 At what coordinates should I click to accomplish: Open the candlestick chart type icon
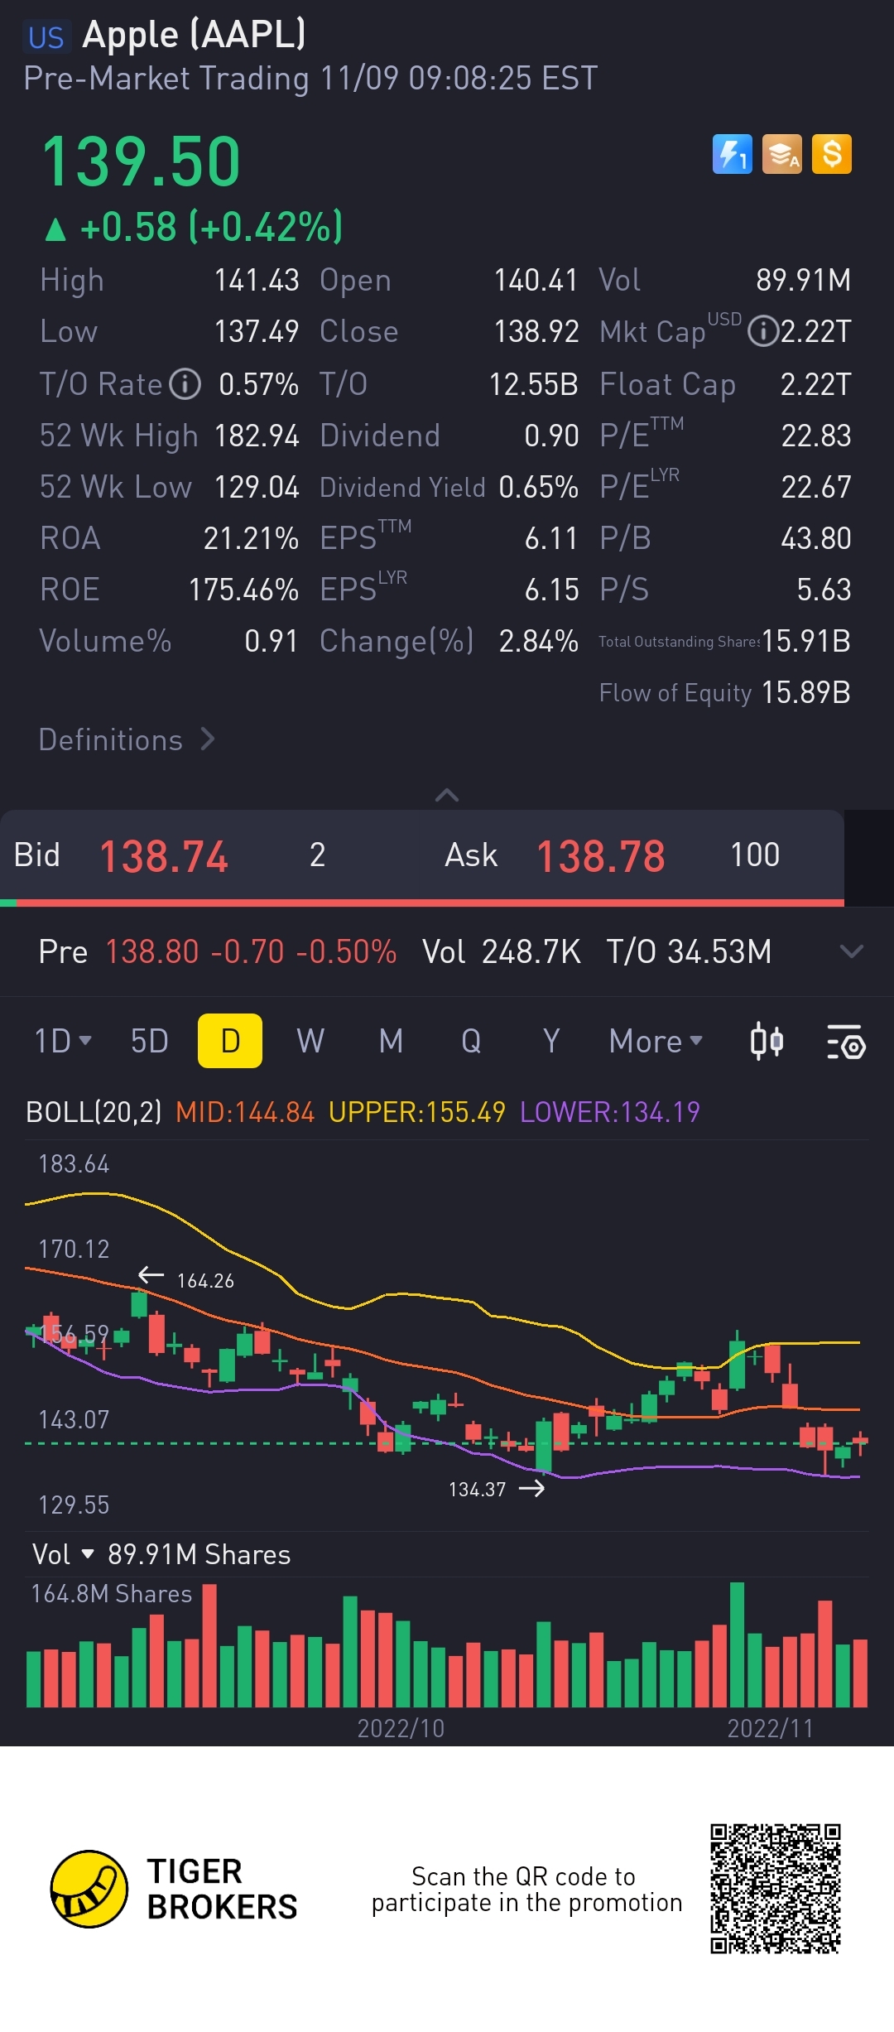coord(767,1041)
